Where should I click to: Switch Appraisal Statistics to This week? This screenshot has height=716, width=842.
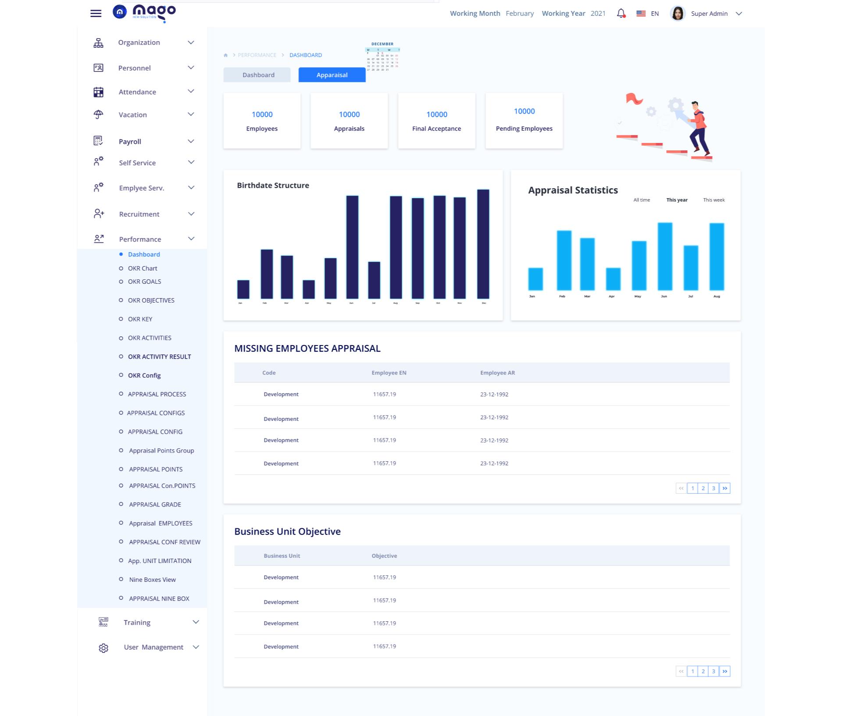coord(714,199)
